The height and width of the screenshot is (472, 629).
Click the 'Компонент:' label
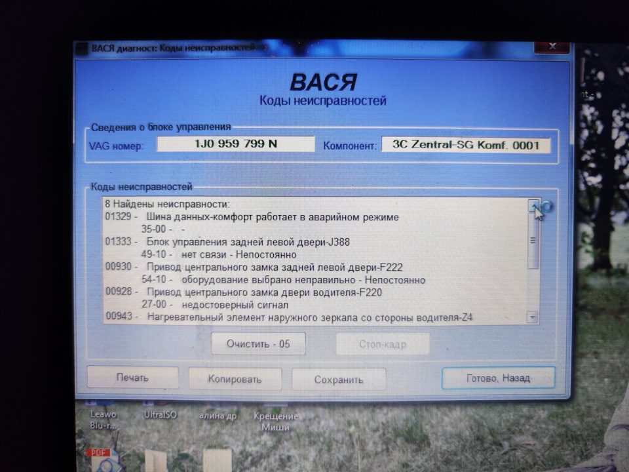click(350, 146)
